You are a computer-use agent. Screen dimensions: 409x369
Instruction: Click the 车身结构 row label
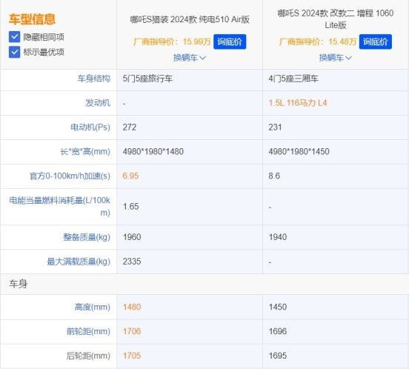pos(93,79)
